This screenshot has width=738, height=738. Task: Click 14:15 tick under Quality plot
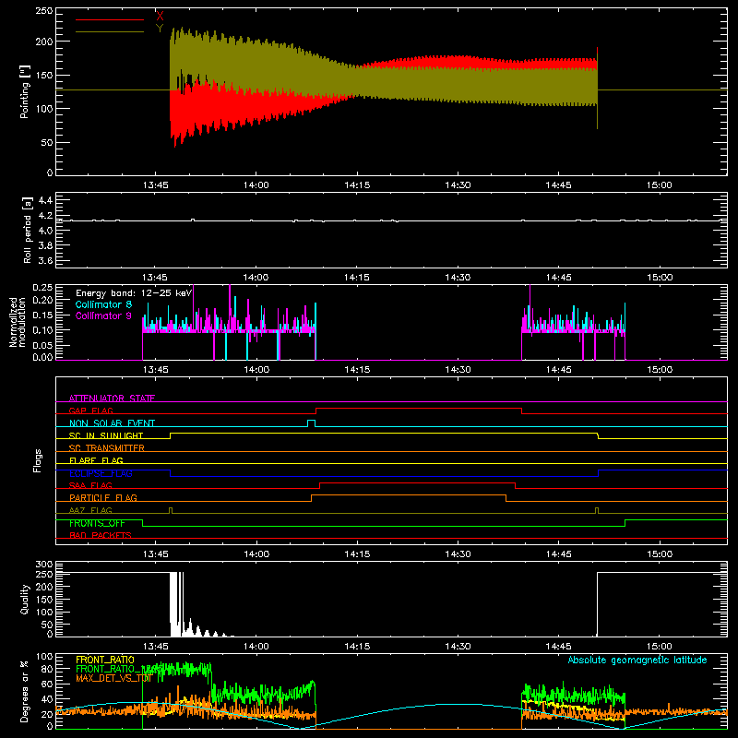point(357,647)
